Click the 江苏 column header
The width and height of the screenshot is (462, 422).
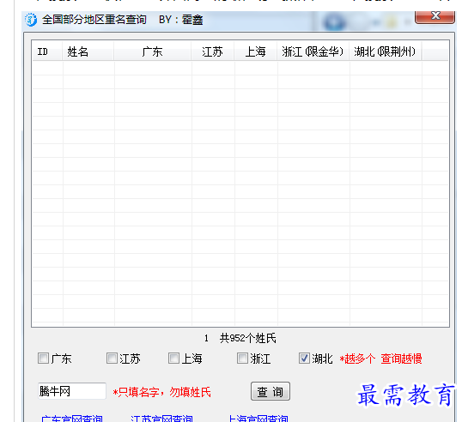coord(213,51)
